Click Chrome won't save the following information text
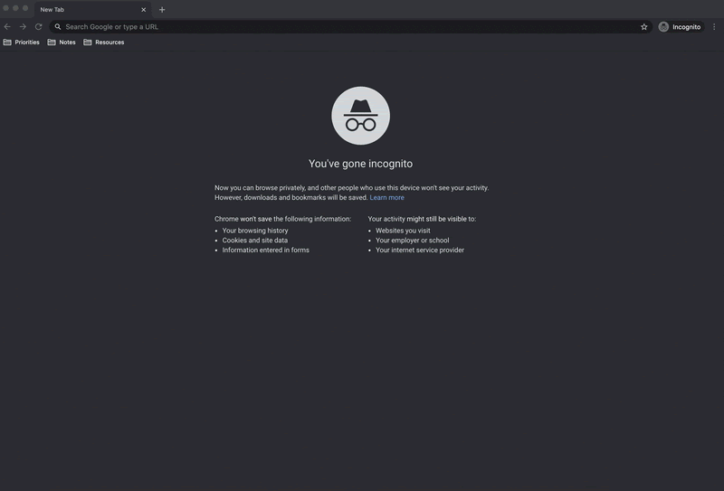 click(283, 219)
